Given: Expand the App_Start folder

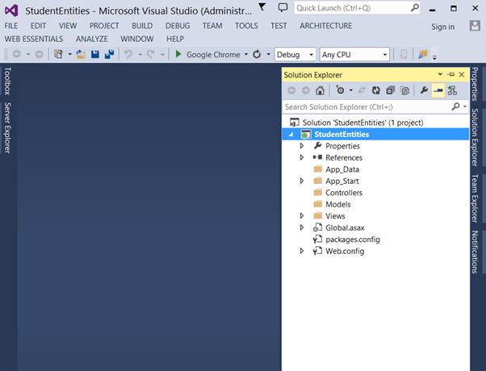Looking at the screenshot, I should tap(302, 181).
